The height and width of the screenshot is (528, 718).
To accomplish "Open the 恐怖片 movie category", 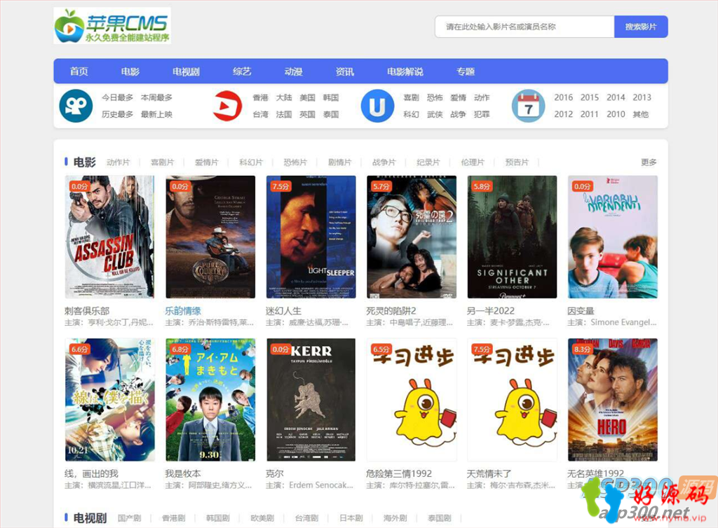I will pos(295,162).
